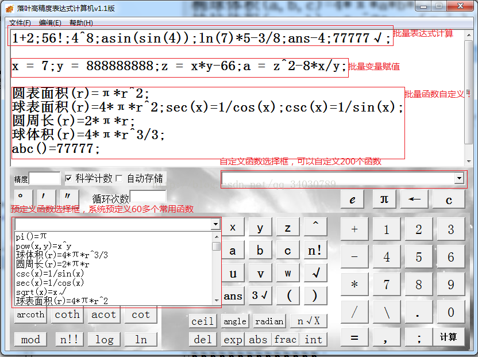Click the arcoth function button
The height and width of the screenshot is (357, 478).
point(30,314)
